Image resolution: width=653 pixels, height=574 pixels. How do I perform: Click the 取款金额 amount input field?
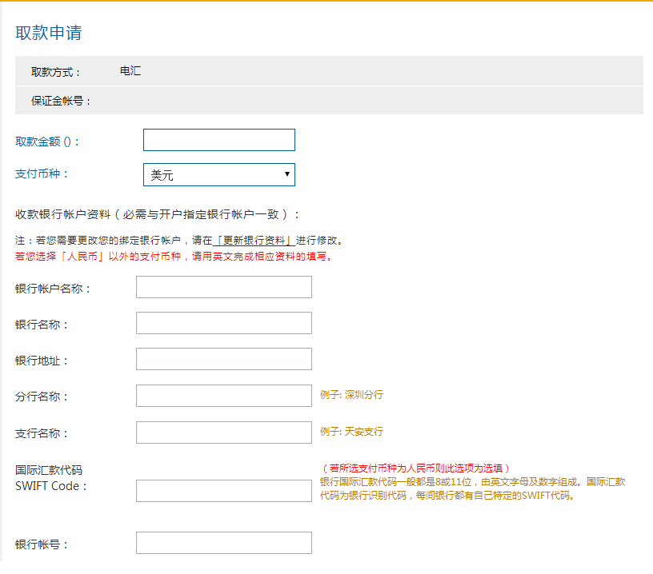coord(218,140)
